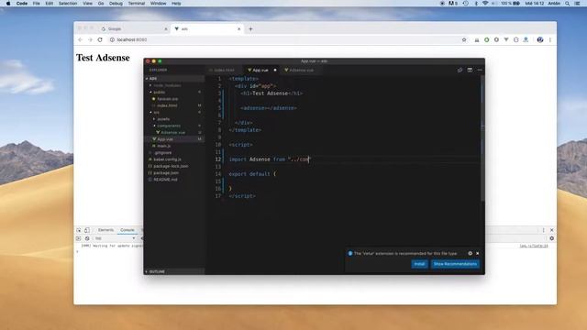This screenshot has width=587, height=330.
Task: Click the browser back arrow
Action: 80,39
